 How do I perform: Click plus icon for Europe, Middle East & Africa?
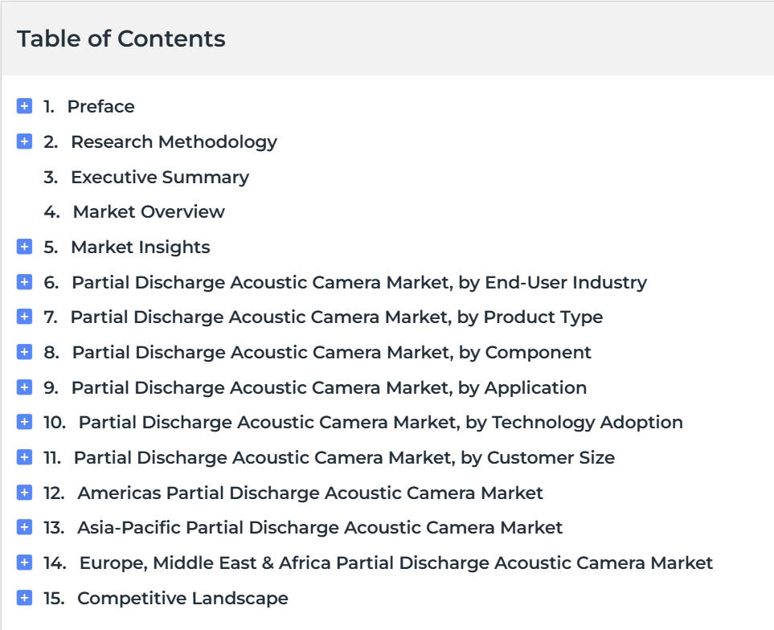[24, 562]
